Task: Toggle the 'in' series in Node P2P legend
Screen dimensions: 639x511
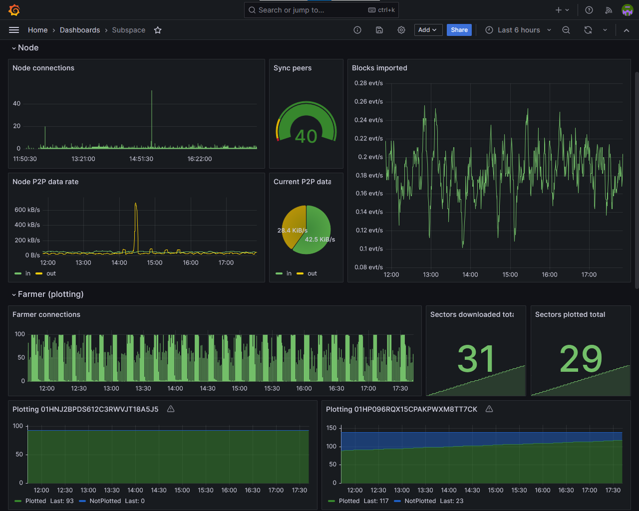Action: (27, 273)
